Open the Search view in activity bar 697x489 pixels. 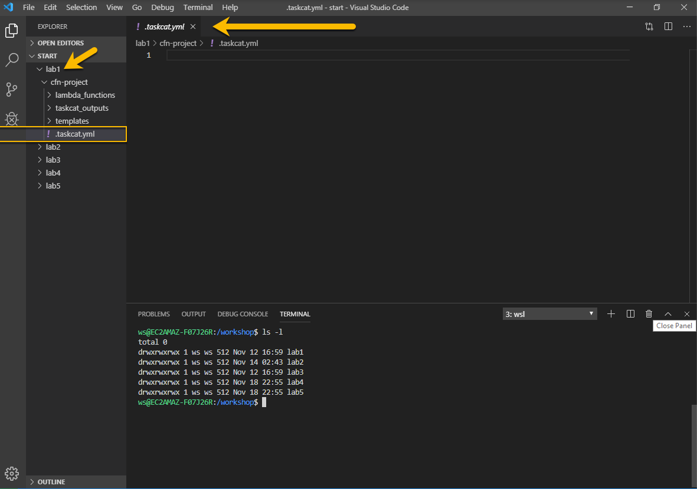point(12,60)
